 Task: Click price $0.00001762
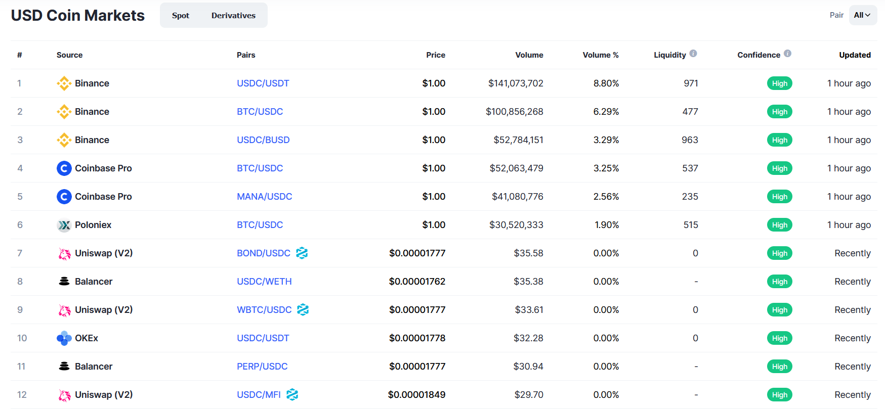tap(417, 282)
